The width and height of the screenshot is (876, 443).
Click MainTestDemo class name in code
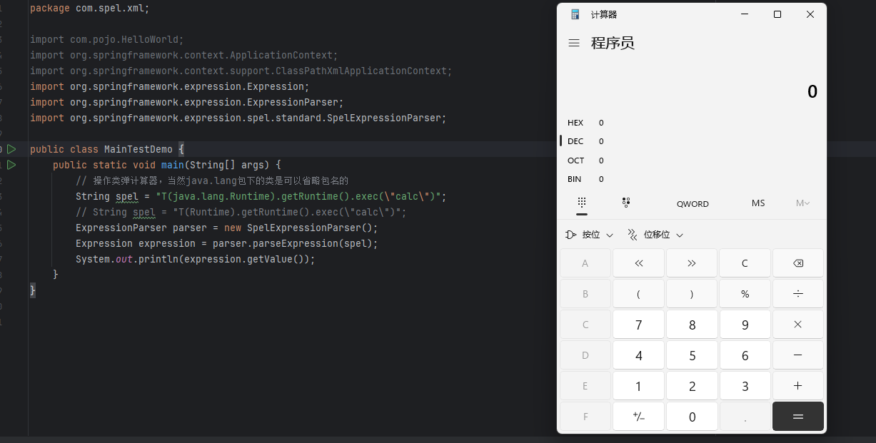pos(139,149)
